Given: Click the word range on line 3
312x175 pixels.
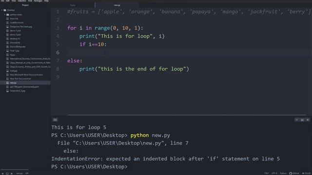Looking at the screenshot, I should pos(102,28).
